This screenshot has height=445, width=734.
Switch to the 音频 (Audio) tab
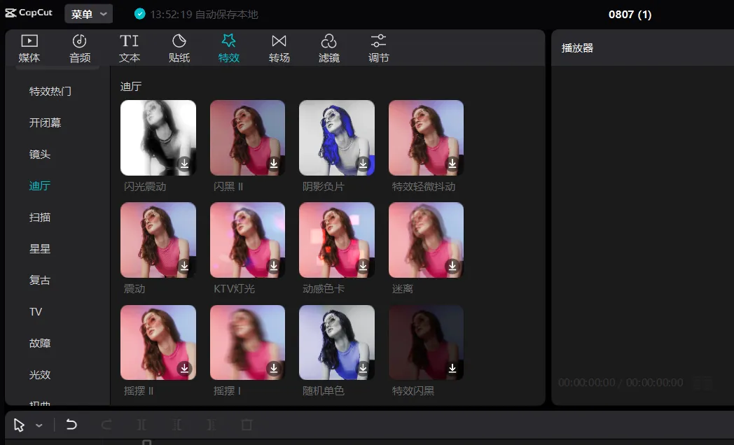79,48
